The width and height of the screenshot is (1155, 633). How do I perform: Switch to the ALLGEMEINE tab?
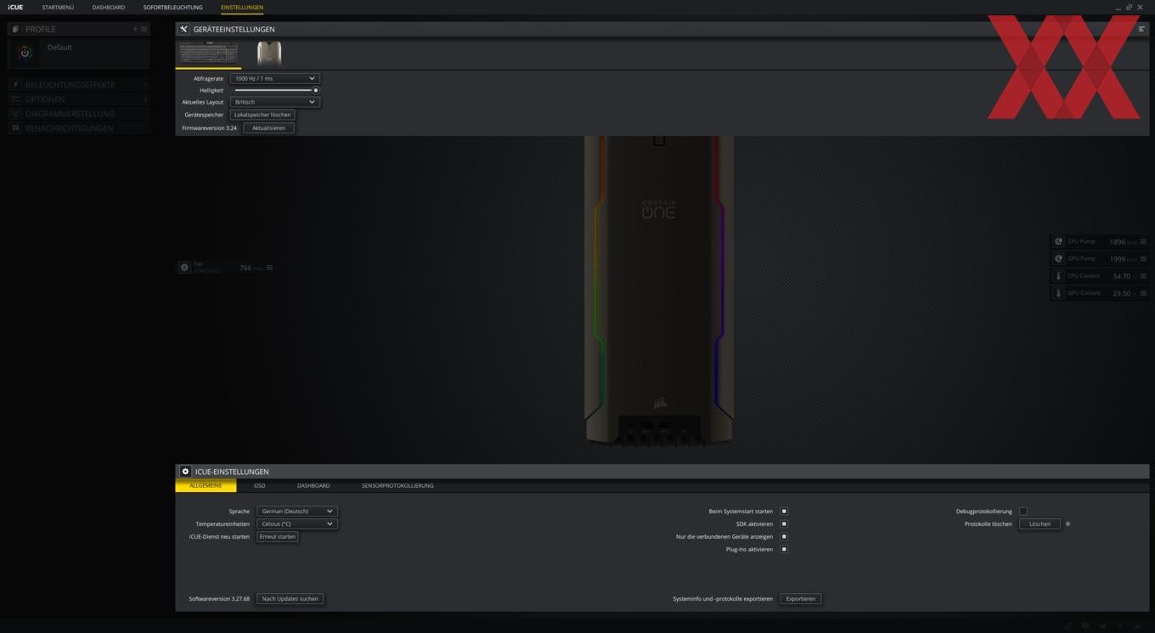pos(206,486)
